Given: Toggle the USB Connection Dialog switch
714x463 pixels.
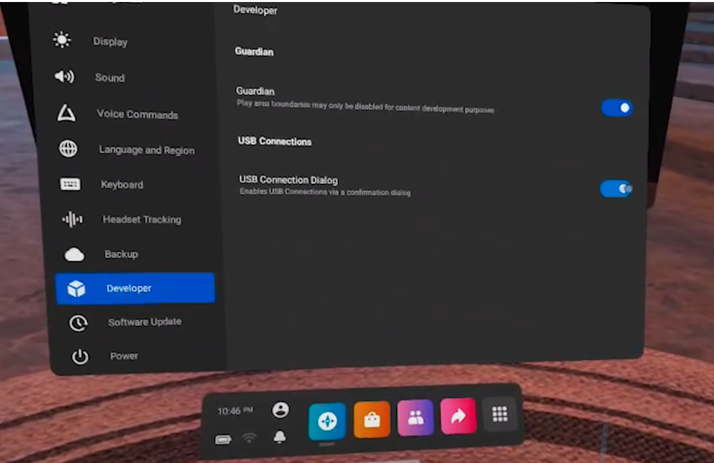Looking at the screenshot, I should tap(616, 188).
